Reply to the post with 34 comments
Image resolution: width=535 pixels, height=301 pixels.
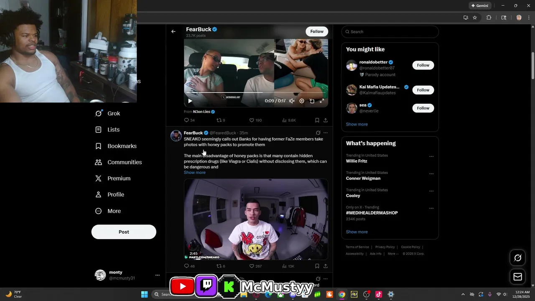pos(189,120)
